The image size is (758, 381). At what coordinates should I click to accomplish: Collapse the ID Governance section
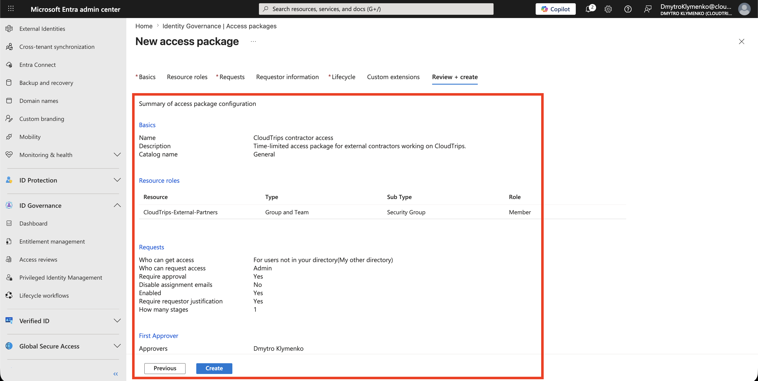coord(117,205)
